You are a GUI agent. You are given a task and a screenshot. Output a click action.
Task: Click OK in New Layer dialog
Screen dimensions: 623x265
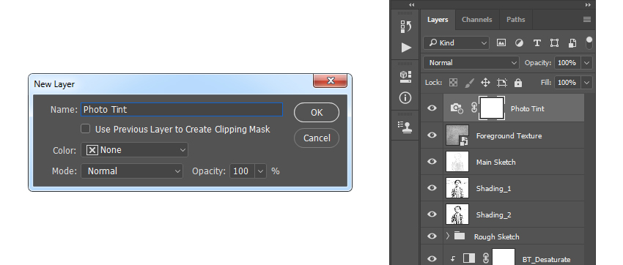click(x=317, y=112)
